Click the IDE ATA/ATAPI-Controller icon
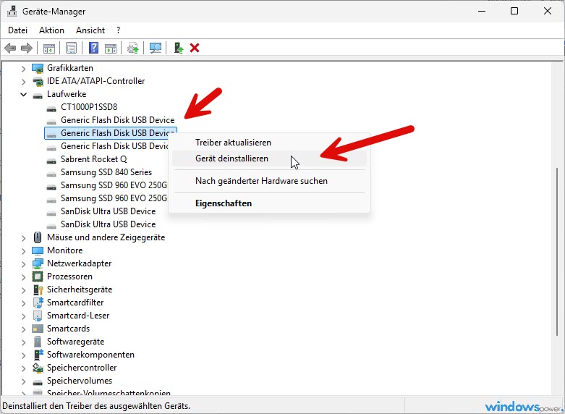The image size is (565, 414). [x=38, y=81]
